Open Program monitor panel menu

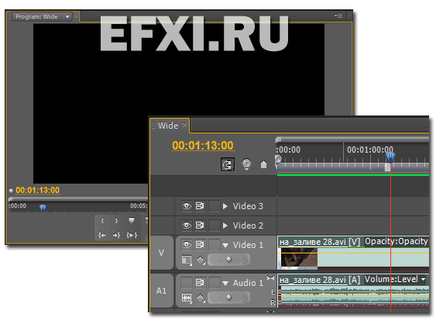[x=338, y=15]
